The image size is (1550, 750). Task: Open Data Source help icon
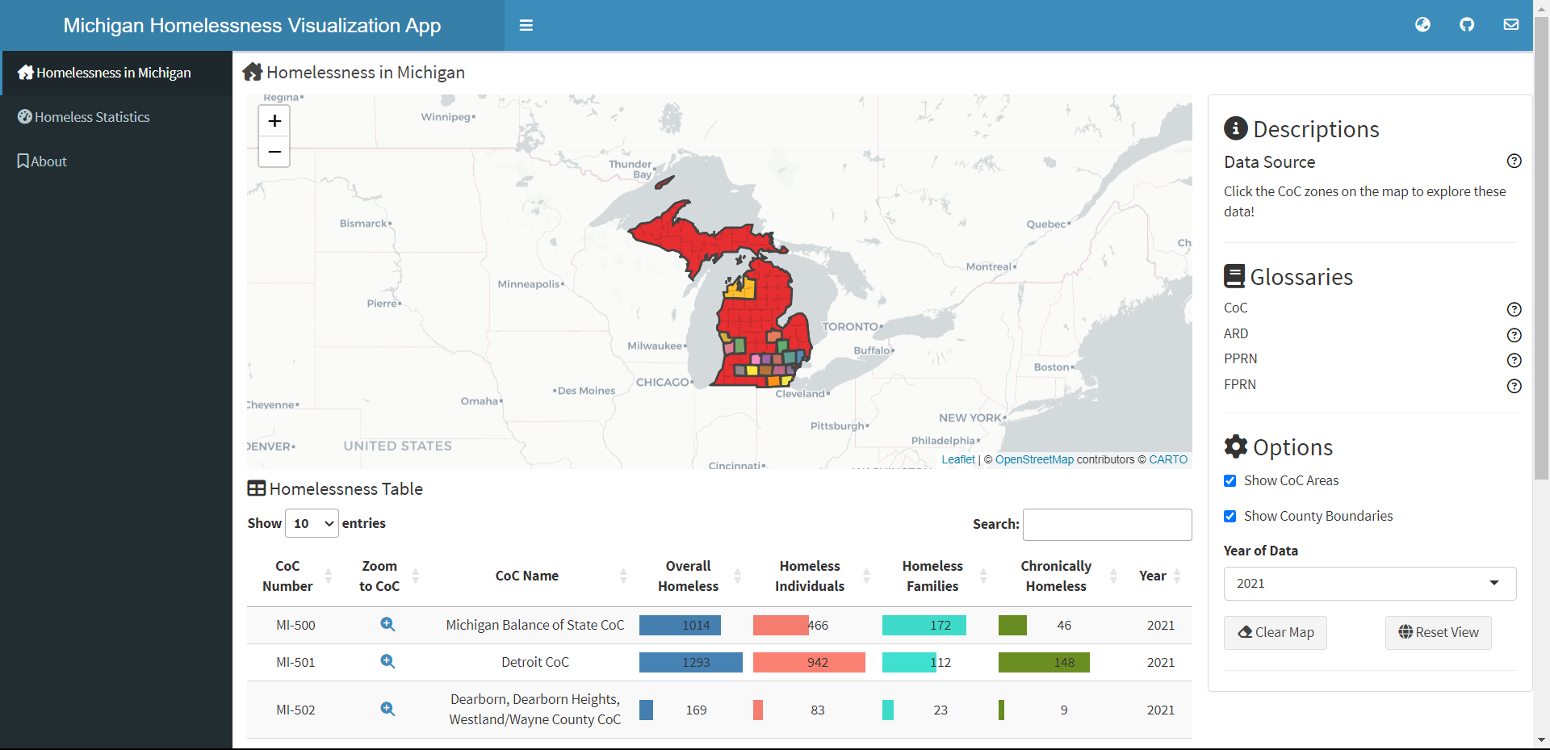pyautogui.click(x=1514, y=161)
